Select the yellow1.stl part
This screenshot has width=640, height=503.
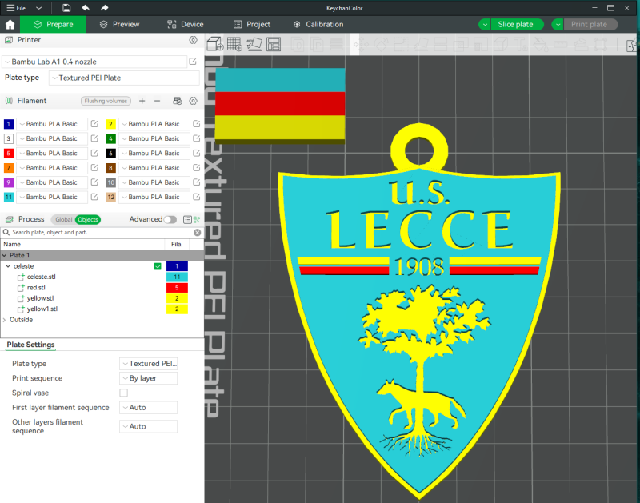[x=42, y=309]
